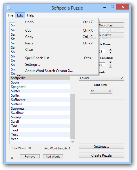The width and height of the screenshot is (137, 170).
Task: Open the File menu
Action: coord(10,15)
